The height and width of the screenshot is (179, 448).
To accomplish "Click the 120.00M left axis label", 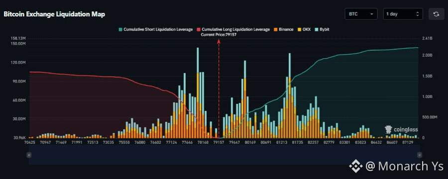I will click(x=18, y=63).
